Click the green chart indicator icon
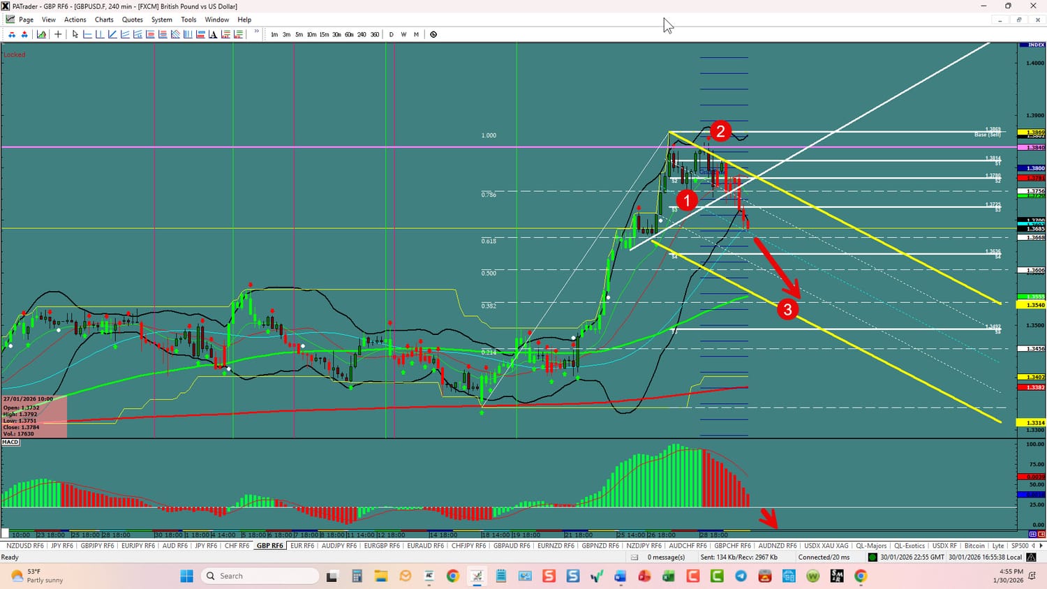Image resolution: width=1047 pixels, height=589 pixels. pyautogui.click(x=42, y=34)
